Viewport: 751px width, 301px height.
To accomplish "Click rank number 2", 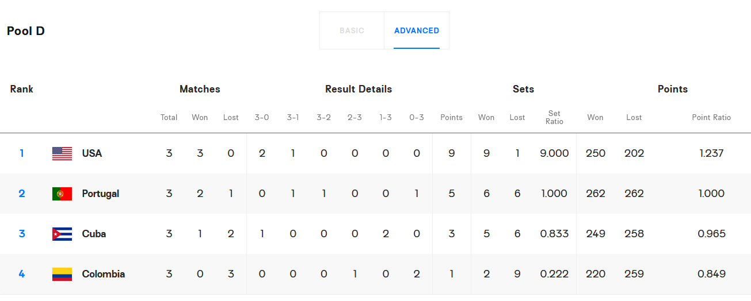I will click(x=22, y=194).
